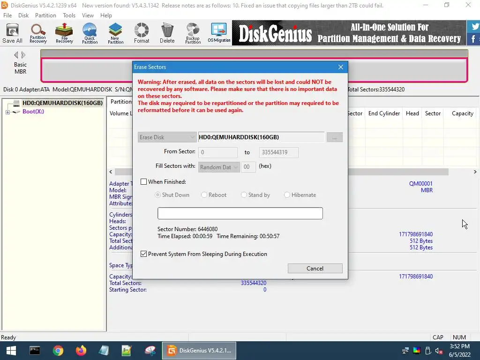The width and height of the screenshot is (480, 360).
Task: Uncheck Prevent System From Sleeping option
Action: pos(143,254)
